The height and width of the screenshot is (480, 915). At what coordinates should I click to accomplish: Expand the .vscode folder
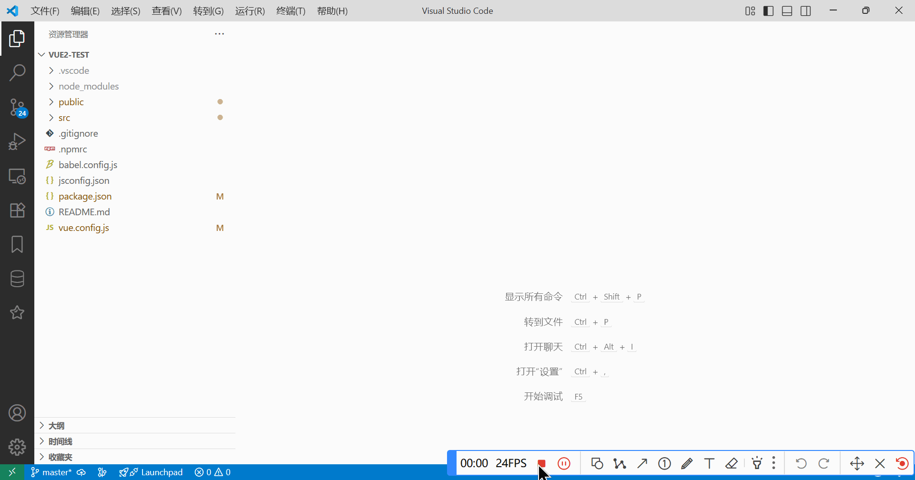click(135, 70)
